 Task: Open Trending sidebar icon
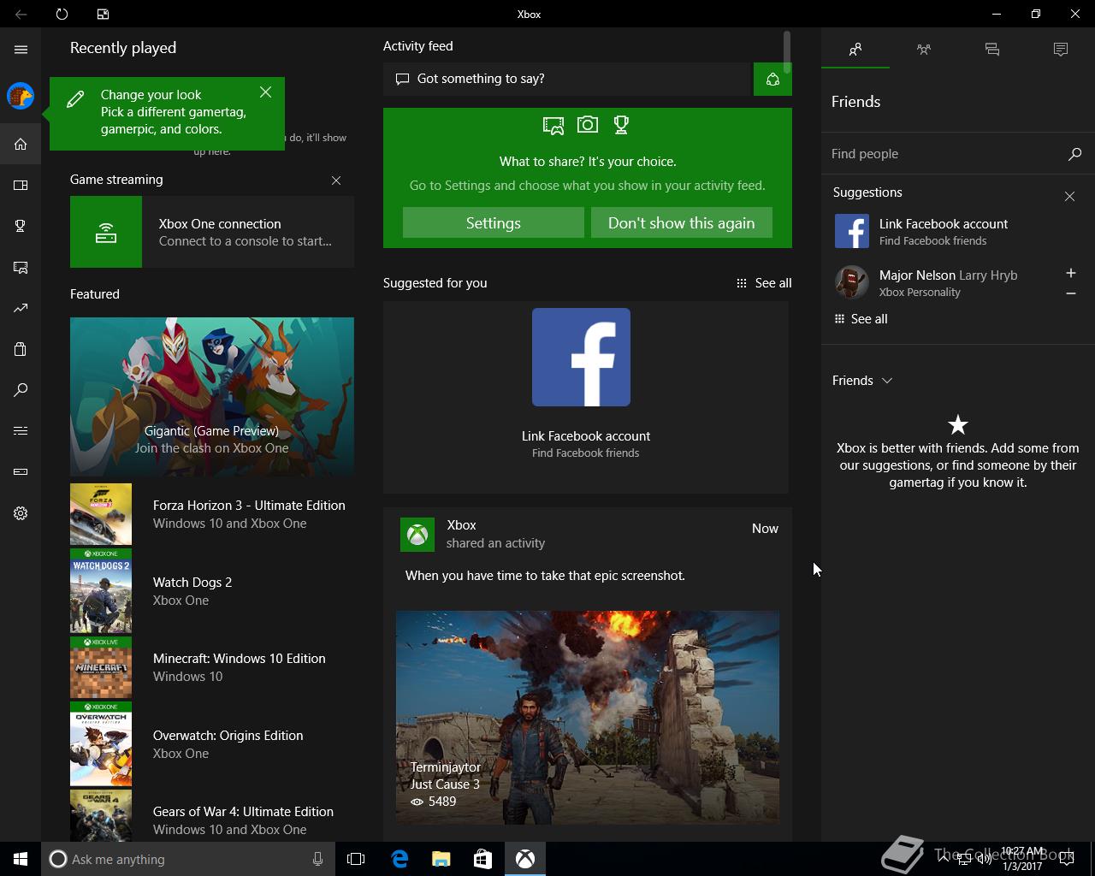click(21, 308)
